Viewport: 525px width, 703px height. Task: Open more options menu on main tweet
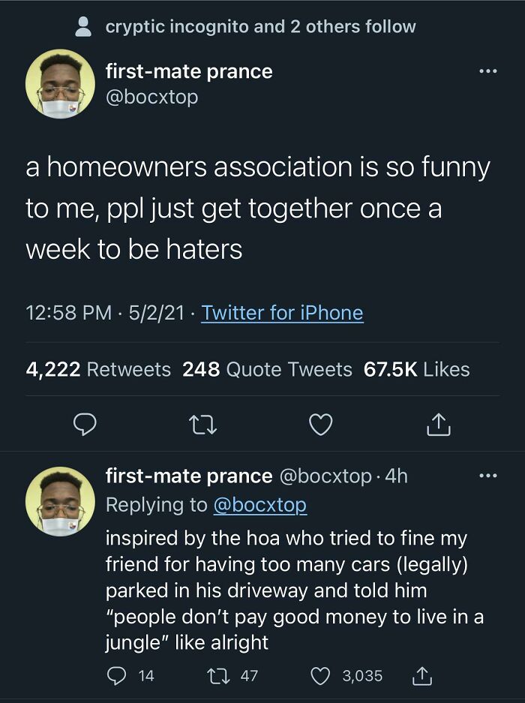pos(488,72)
